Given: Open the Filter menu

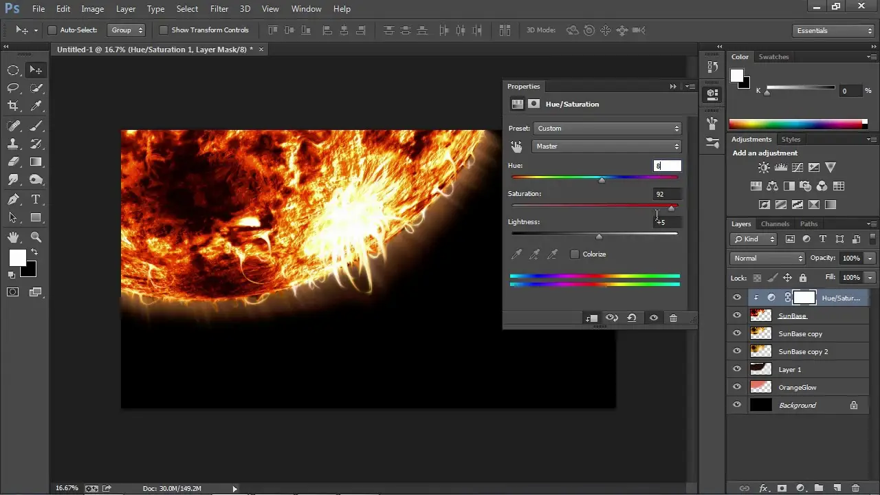Looking at the screenshot, I should [219, 9].
